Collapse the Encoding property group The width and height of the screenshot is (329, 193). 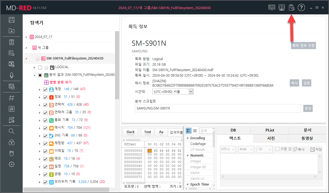(x=187, y=138)
